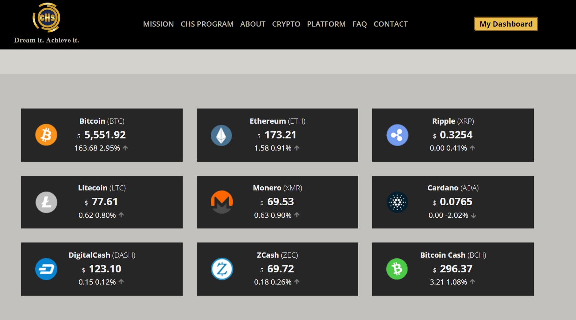Go to CHS PROGRAM page

click(x=207, y=24)
